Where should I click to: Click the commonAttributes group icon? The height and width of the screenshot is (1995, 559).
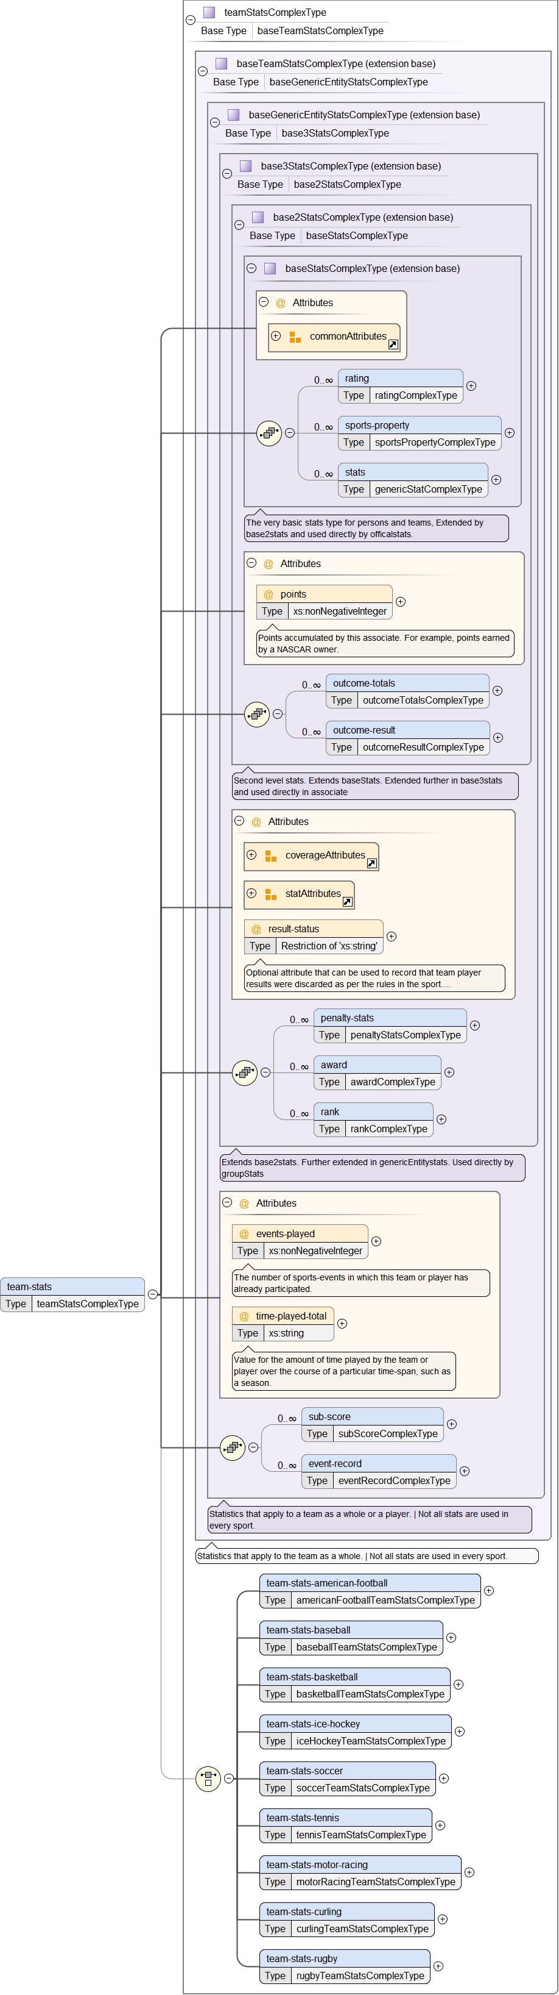coord(295,337)
